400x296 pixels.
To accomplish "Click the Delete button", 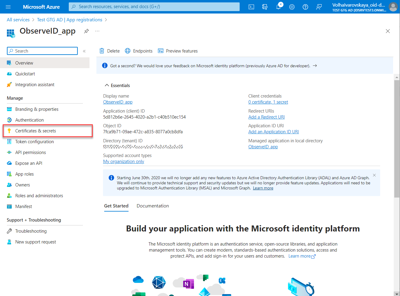I will (110, 51).
